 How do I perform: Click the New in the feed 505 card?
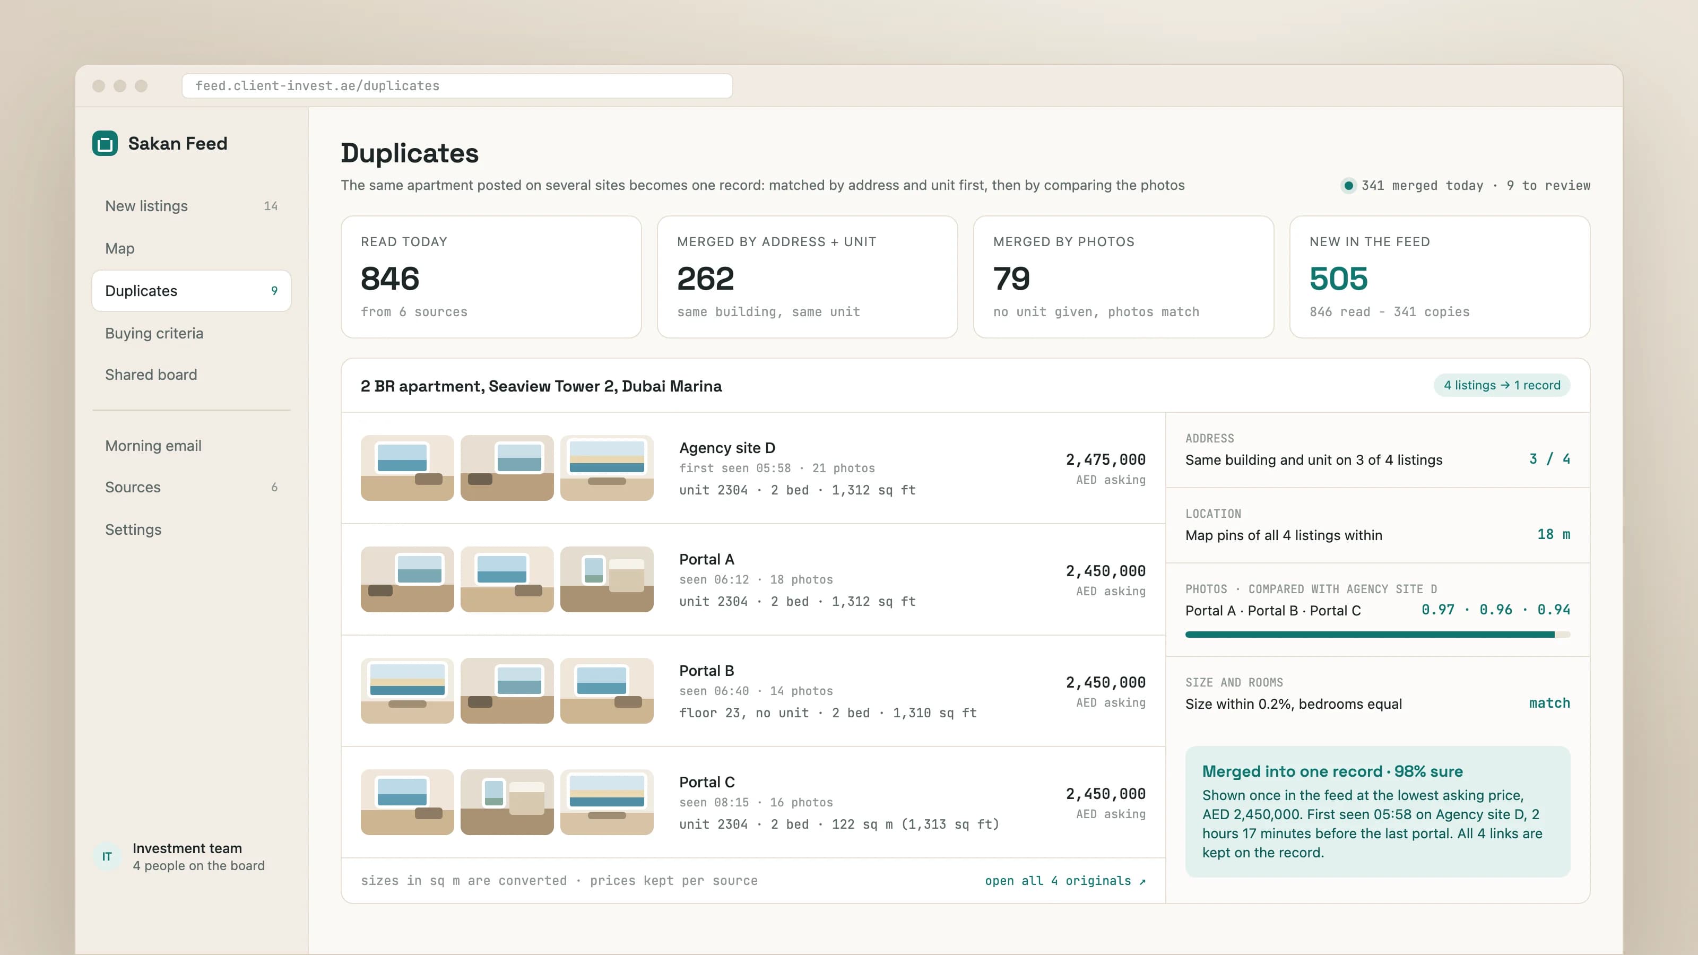tap(1440, 277)
